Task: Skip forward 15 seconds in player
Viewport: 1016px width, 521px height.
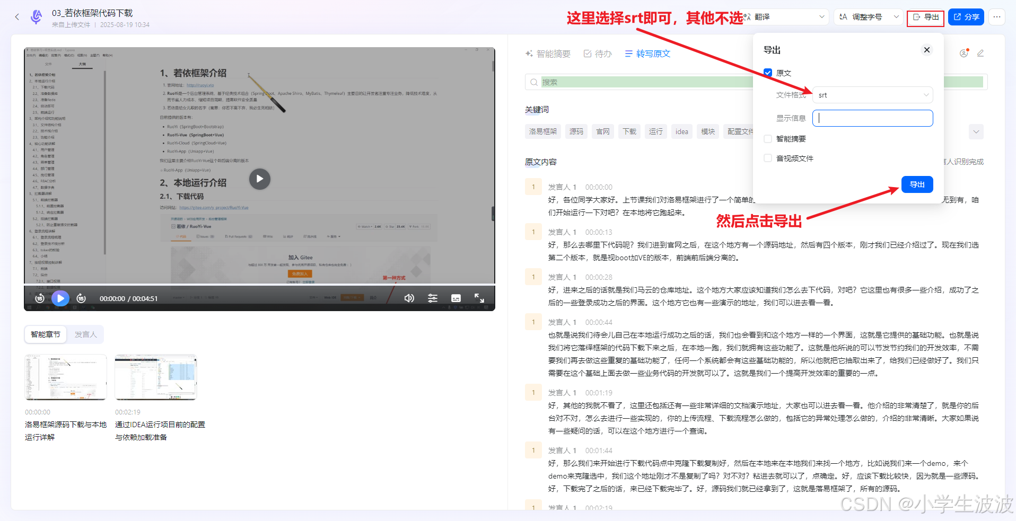Action: pos(81,298)
